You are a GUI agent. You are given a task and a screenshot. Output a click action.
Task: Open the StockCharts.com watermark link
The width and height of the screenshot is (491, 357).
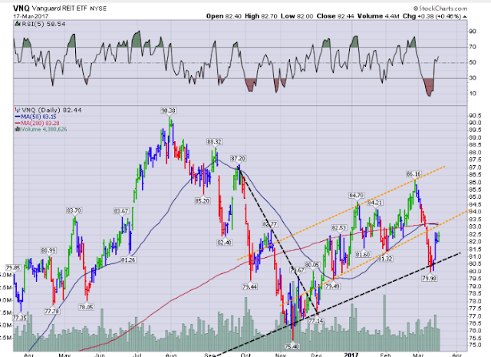(x=440, y=8)
